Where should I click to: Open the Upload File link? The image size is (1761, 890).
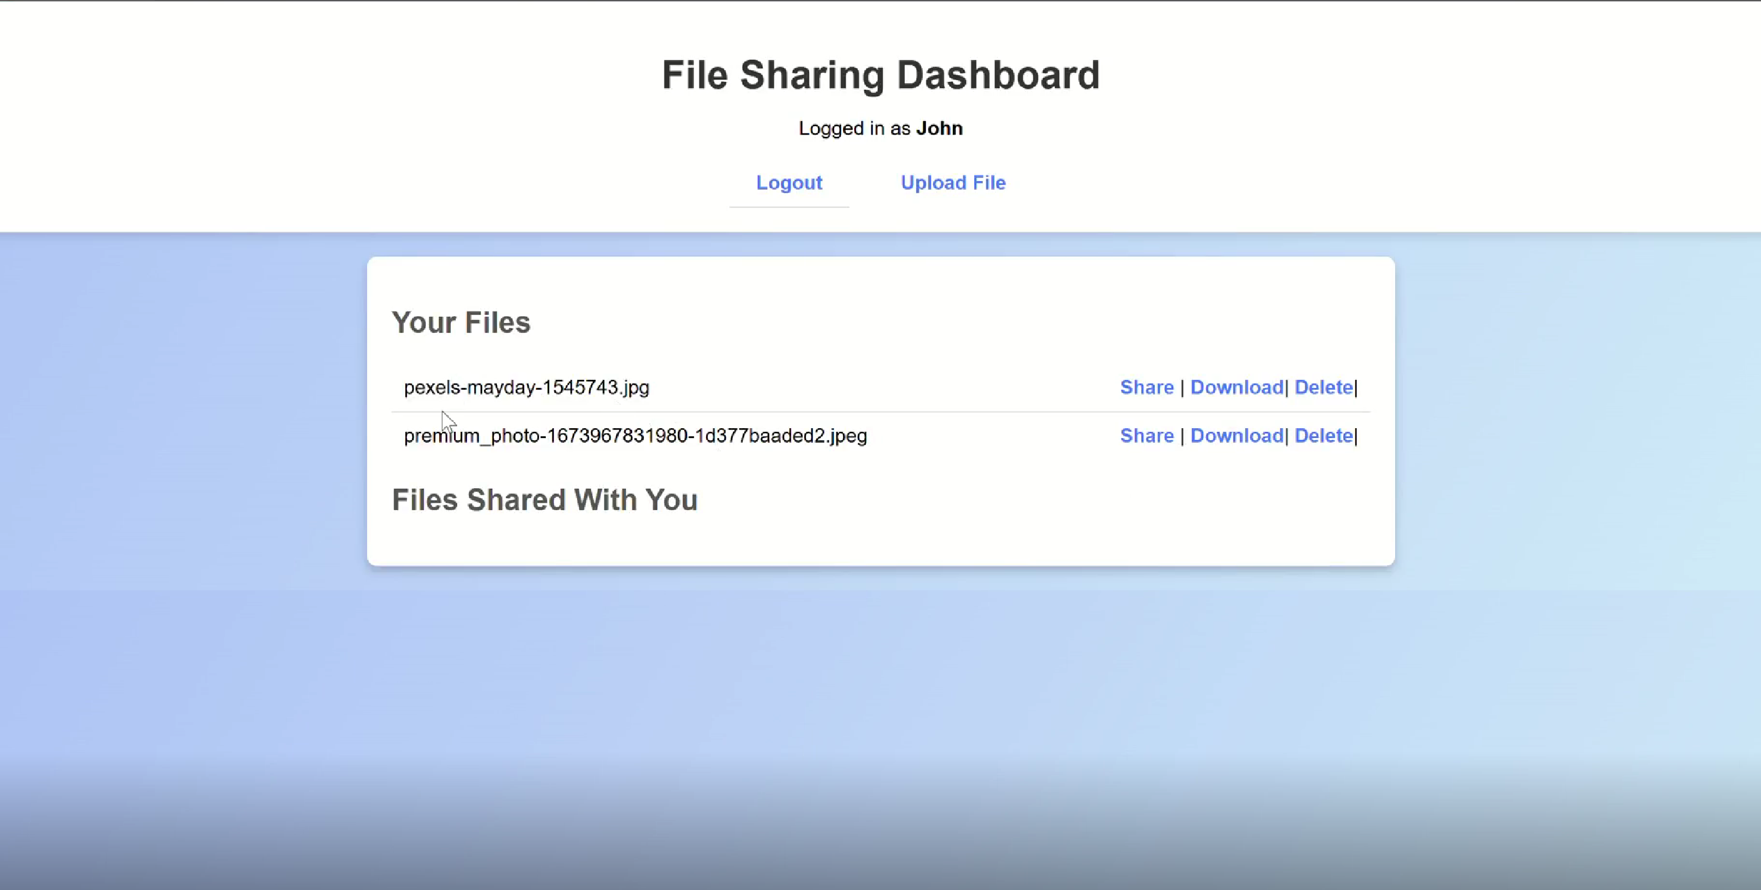[953, 182]
